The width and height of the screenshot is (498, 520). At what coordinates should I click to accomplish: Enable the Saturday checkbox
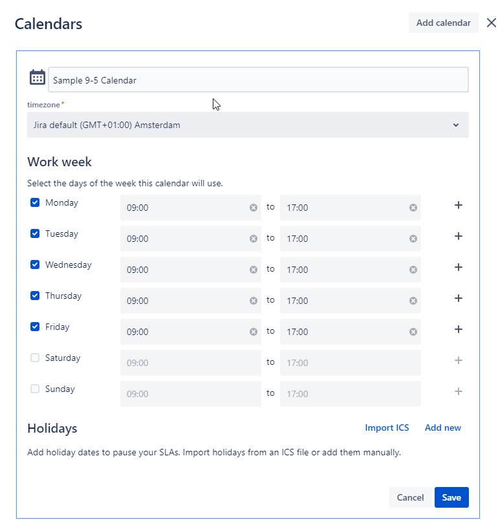coord(35,358)
